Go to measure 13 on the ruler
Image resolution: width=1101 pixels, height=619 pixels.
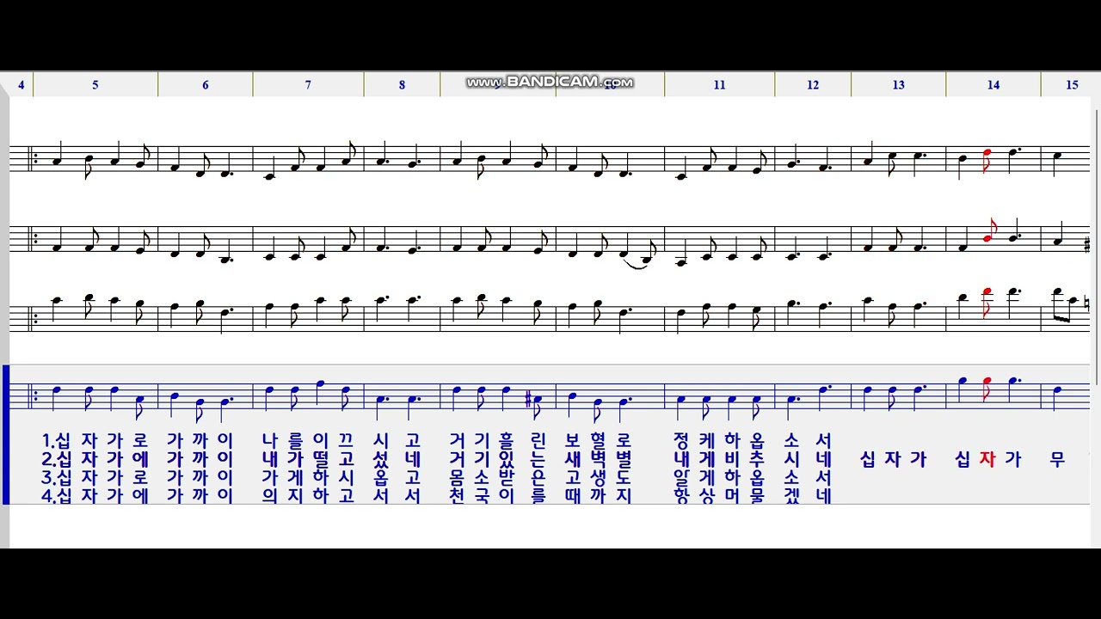pyautogui.click(x=899, y=85)
